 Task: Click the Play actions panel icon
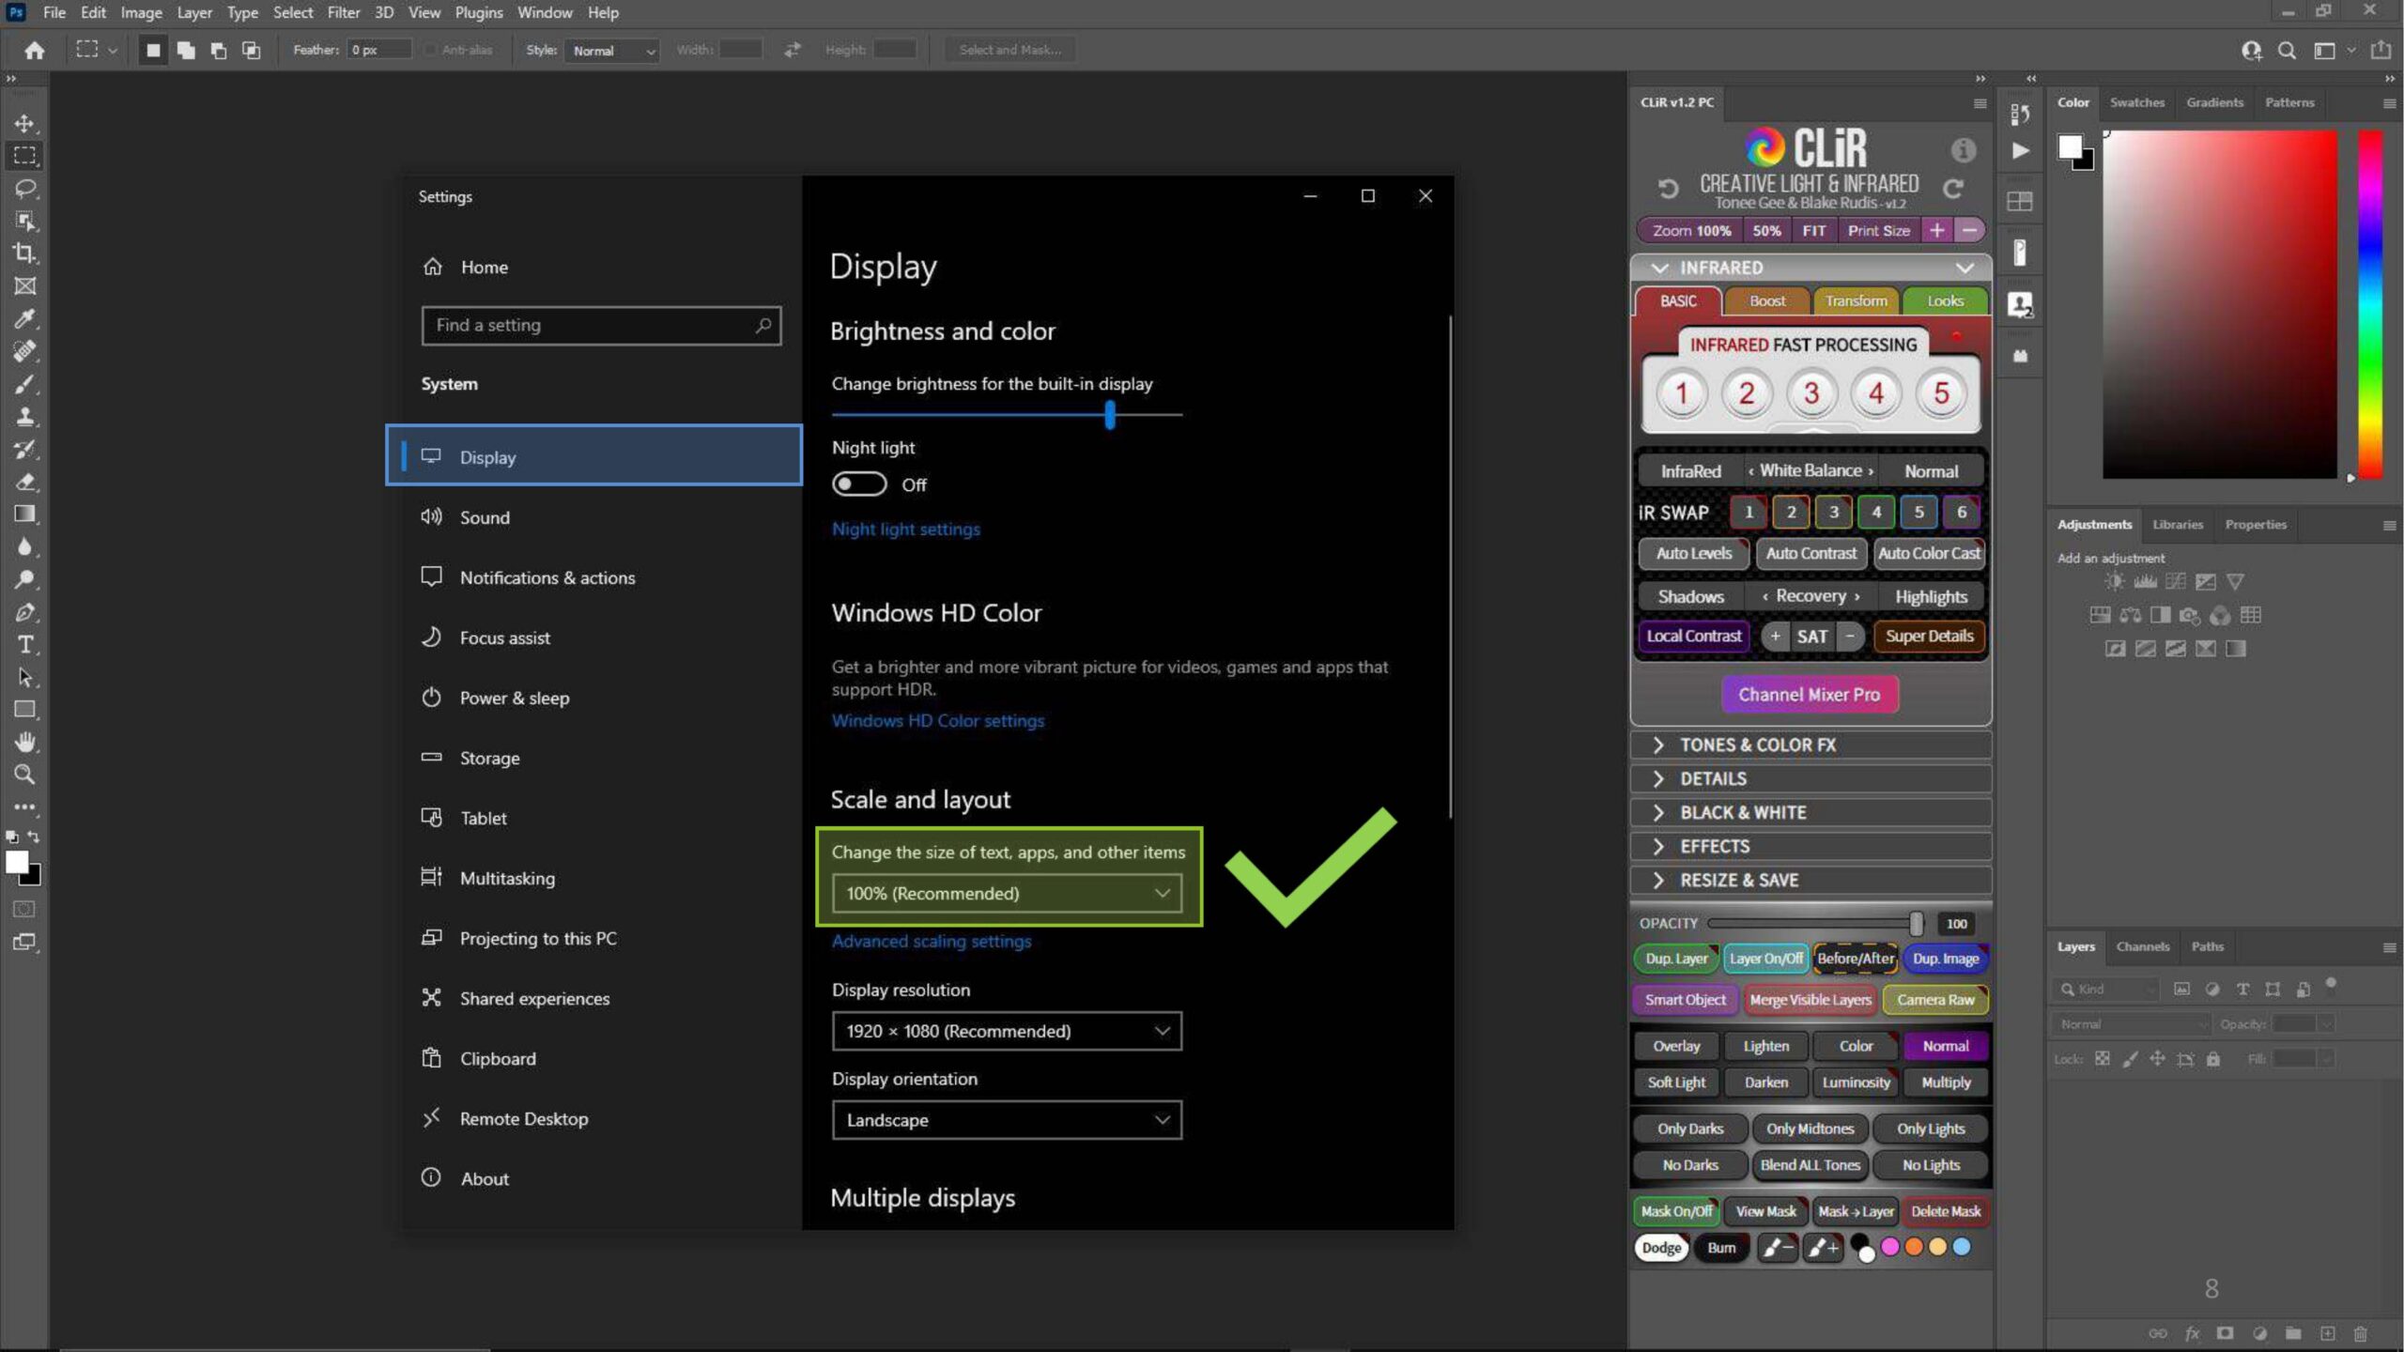pos(2020,150)
